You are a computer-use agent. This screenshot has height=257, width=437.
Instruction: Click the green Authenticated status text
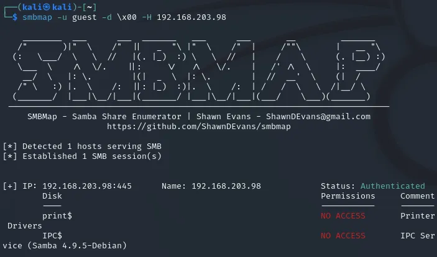click(x=392, y=186)
